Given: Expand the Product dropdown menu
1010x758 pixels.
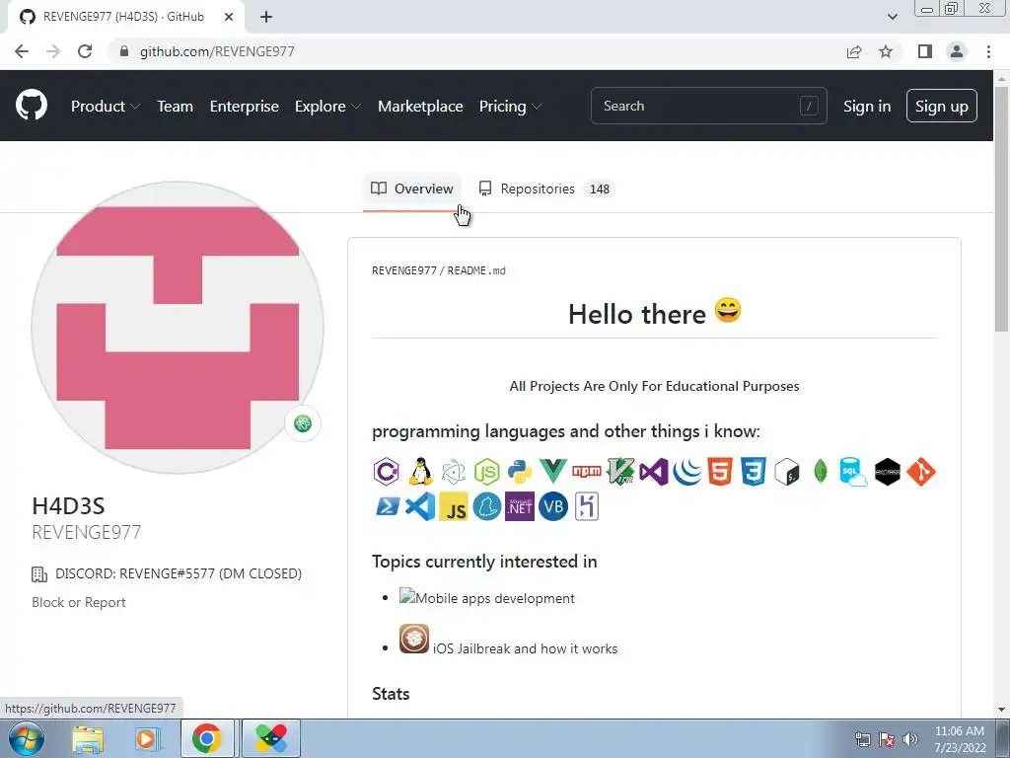Looking at the screenshot, I should point(106,106).
